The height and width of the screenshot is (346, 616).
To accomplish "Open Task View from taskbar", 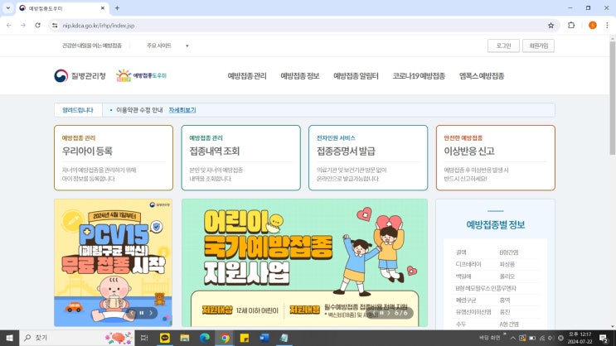I will tap(144, 338).
